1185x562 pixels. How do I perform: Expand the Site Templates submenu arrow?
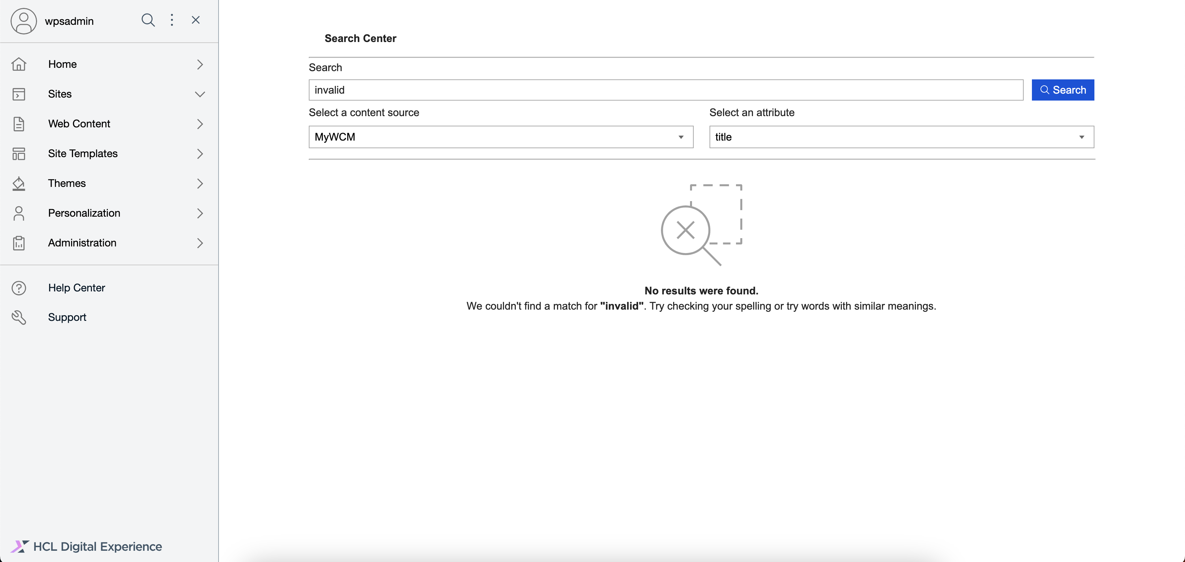[200, 154]
